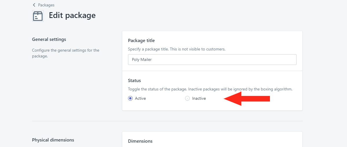Screen dimensions: 347x147
Task: Click the Status section heading
Action: (x=134, y=80)
